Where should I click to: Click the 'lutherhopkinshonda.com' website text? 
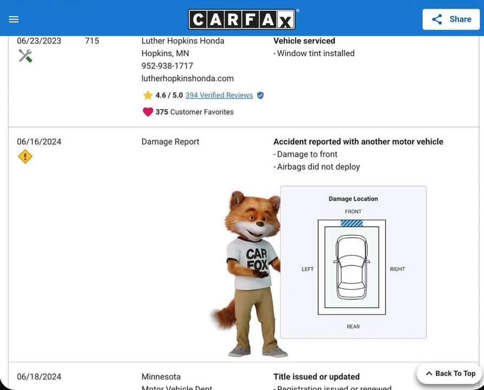(188, 79)
